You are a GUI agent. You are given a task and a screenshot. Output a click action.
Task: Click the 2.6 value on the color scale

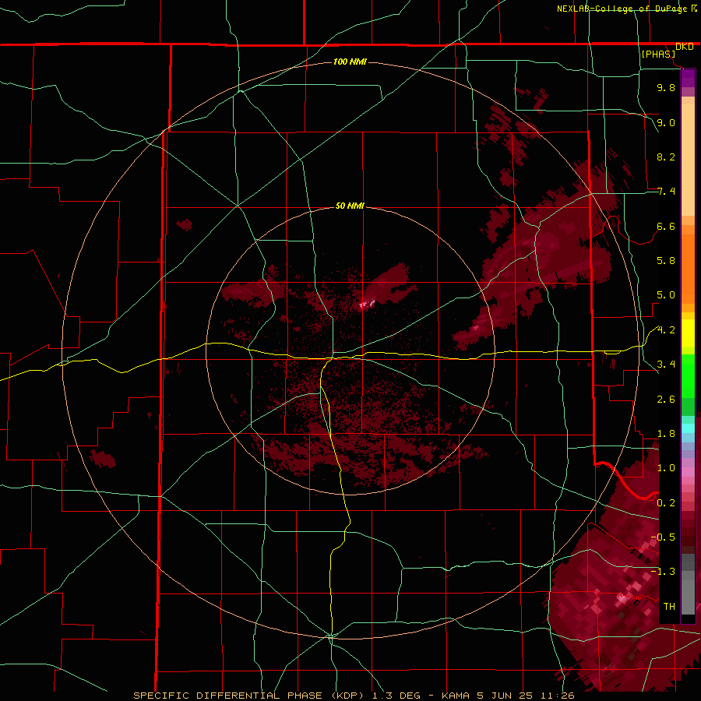point(666,400)
